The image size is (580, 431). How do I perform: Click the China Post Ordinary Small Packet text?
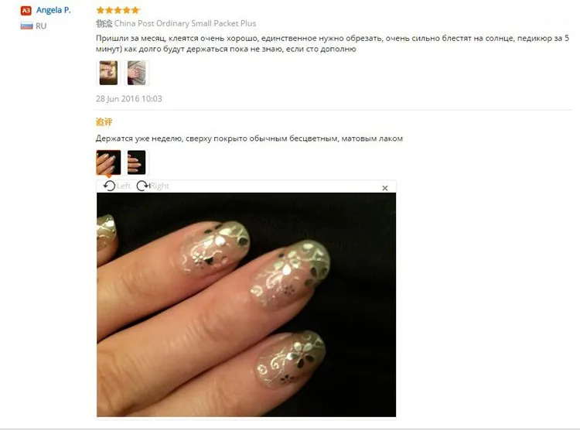click(185, 23)
